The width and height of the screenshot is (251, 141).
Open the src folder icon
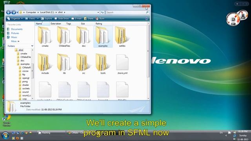coord(84,63)
